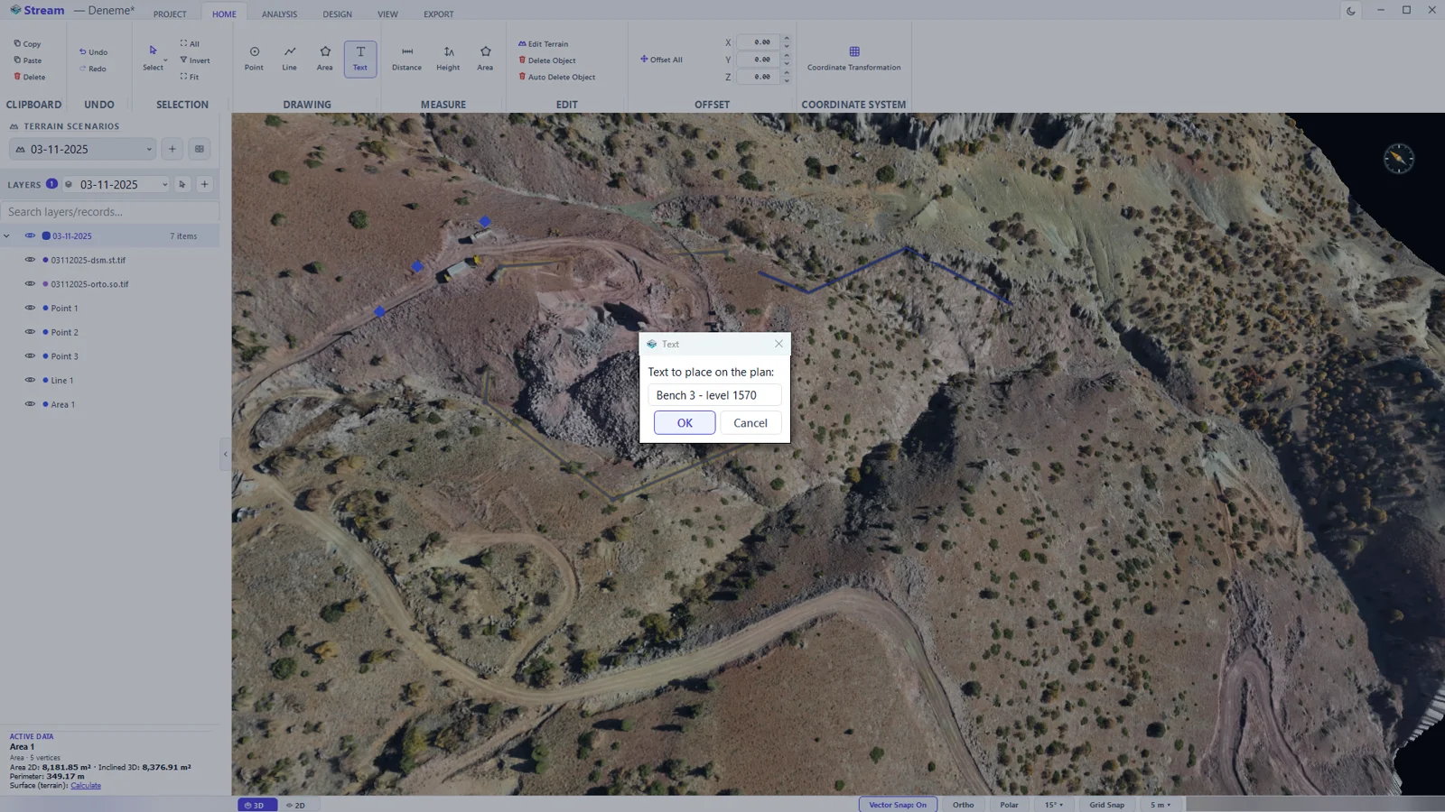1445x812 pixels.
Task: Select the Point drawing tool
Action: tap(254, 59)
